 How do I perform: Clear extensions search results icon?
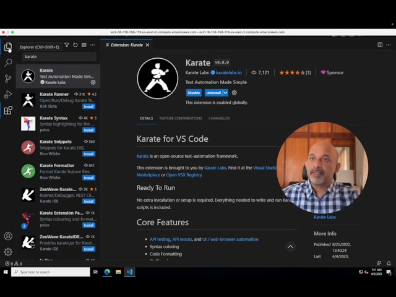click(x=84, y=45)
